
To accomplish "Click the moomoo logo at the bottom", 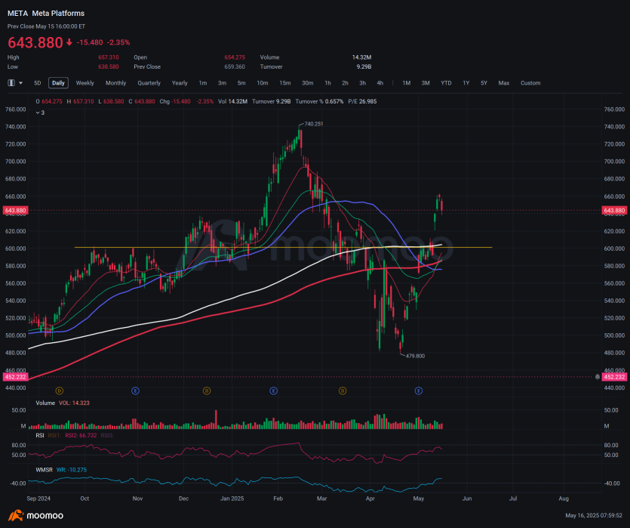I will point(35,515).
